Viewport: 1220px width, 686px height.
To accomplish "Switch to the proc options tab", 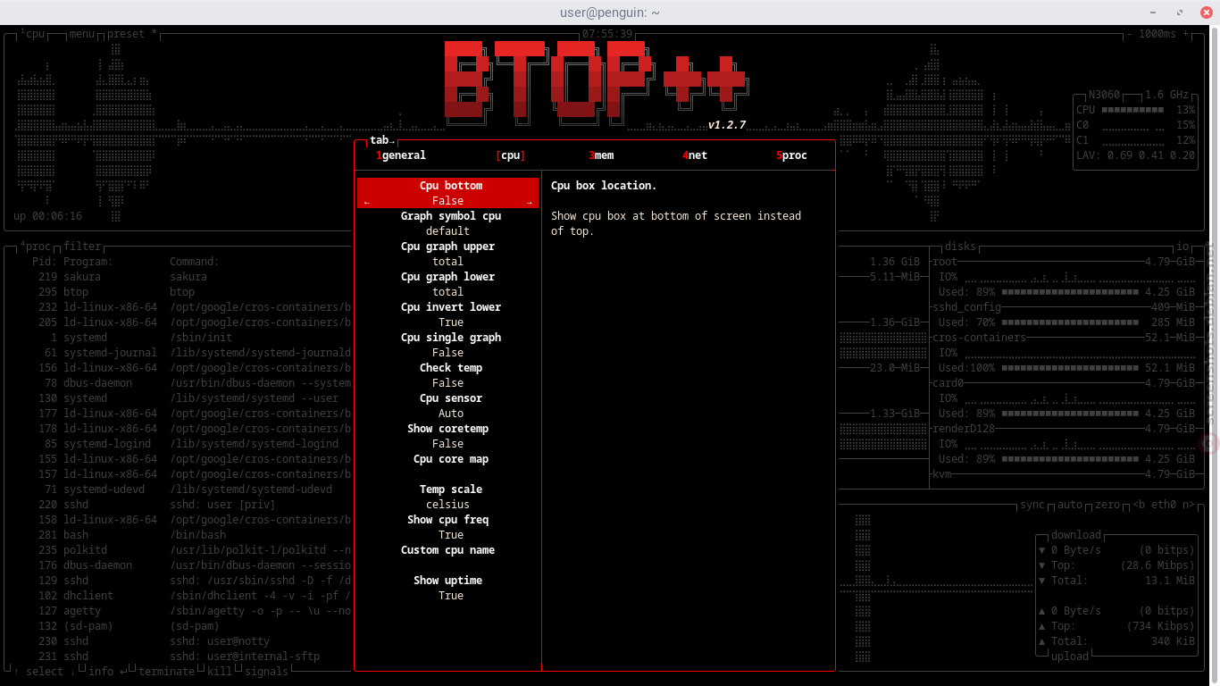I will pos(791,155).
